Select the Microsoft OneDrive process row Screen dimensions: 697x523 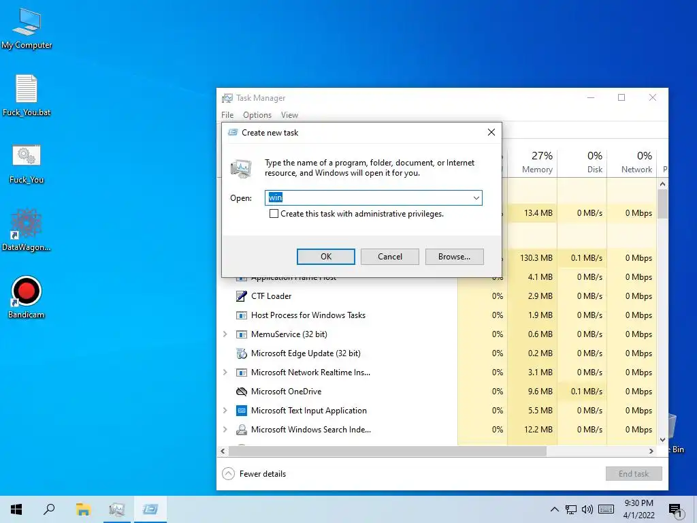coord(437,392)
